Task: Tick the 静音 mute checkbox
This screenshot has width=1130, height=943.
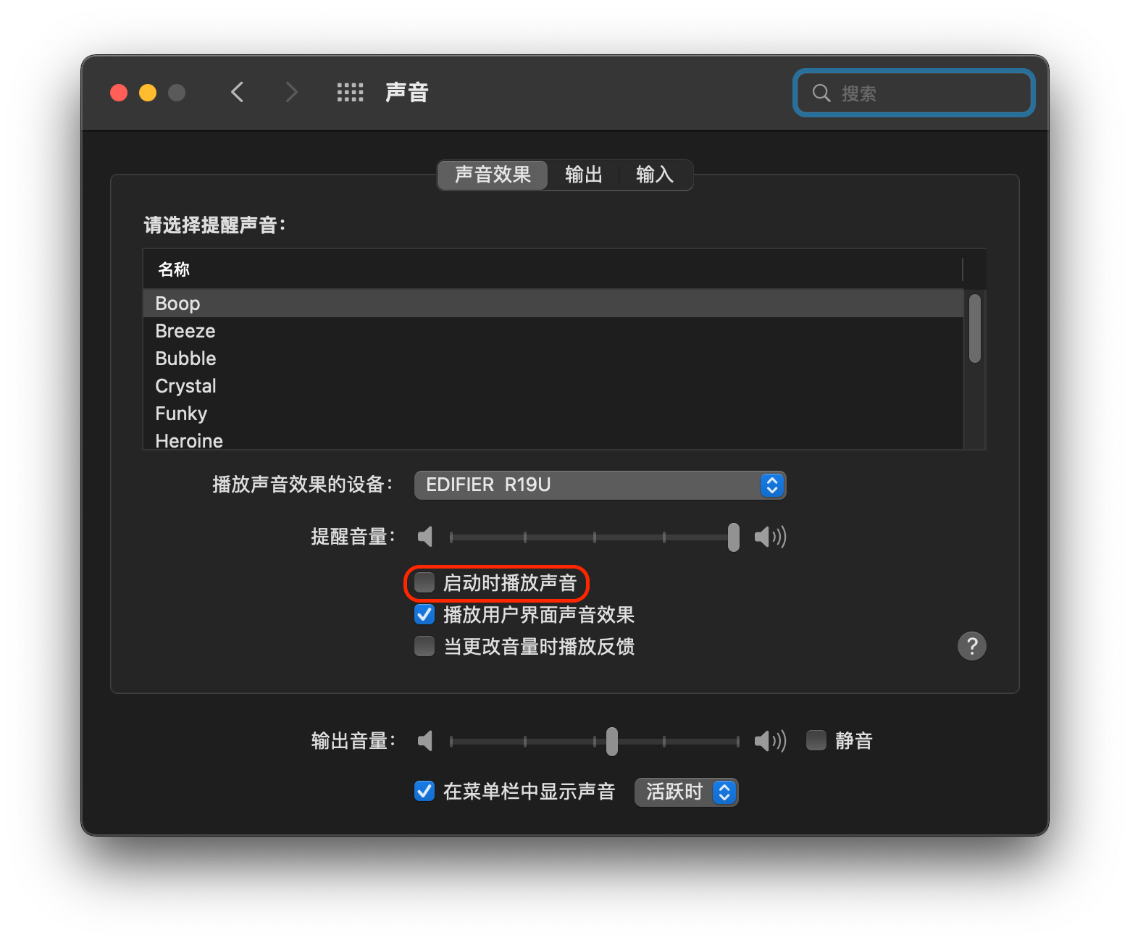Action: 816,740
